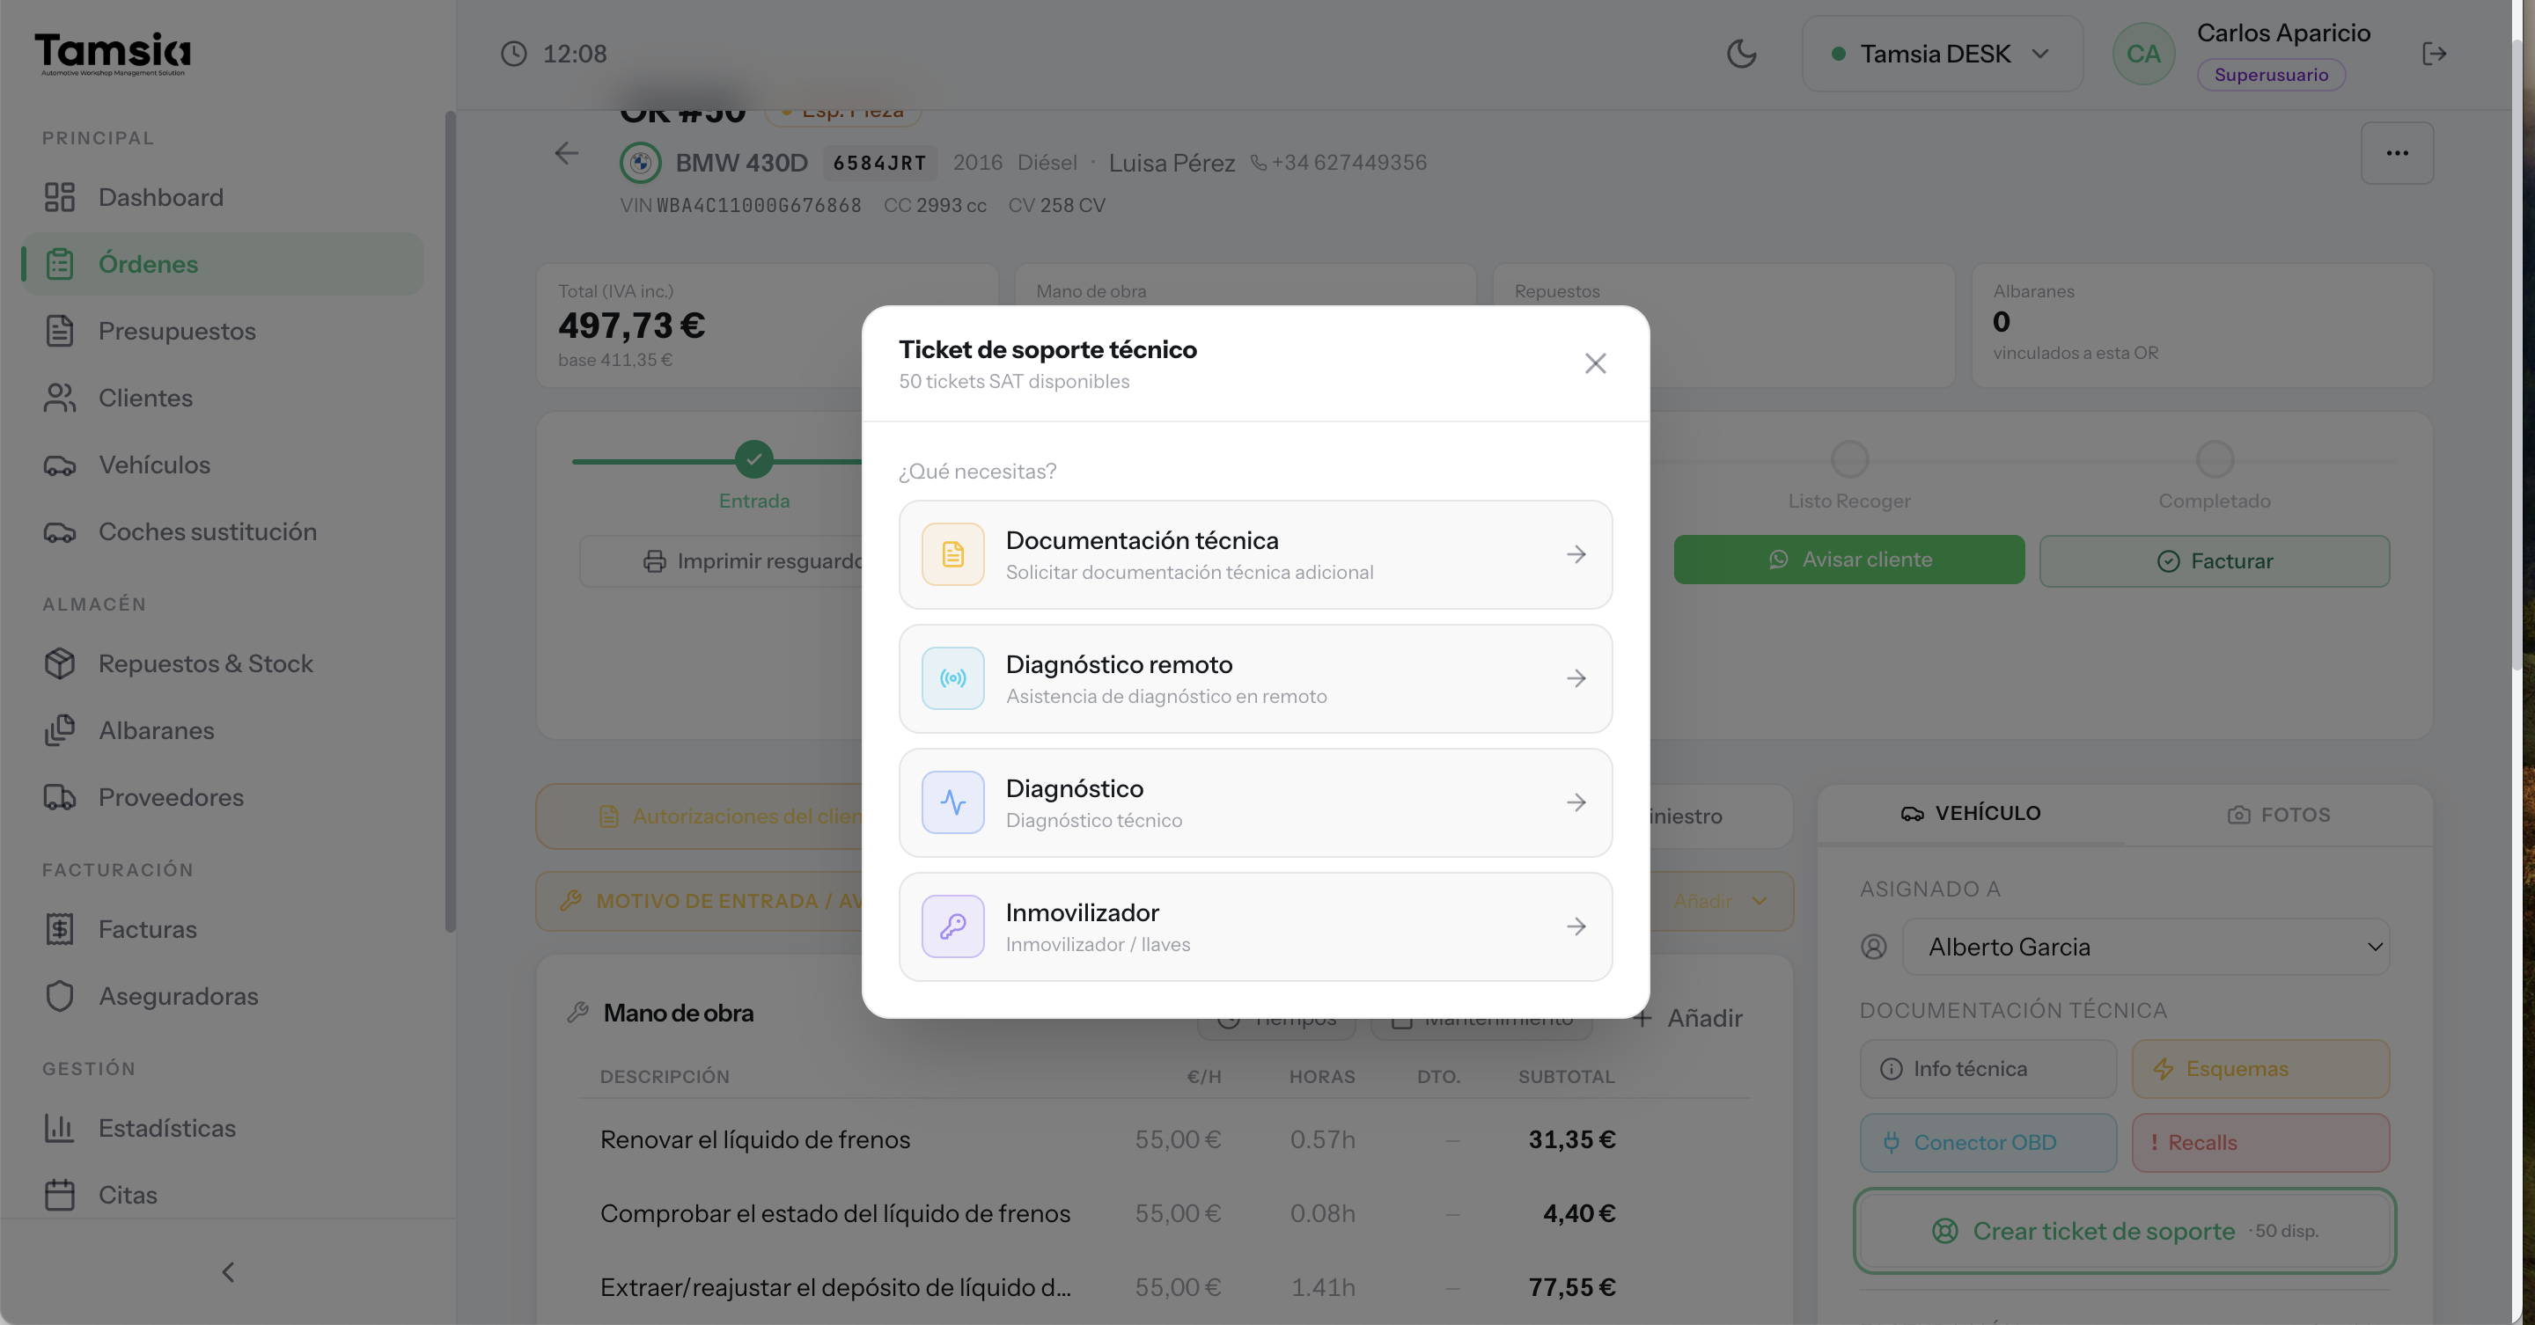Toggle dark mode with the moon icon

[x=1741, y=53]
